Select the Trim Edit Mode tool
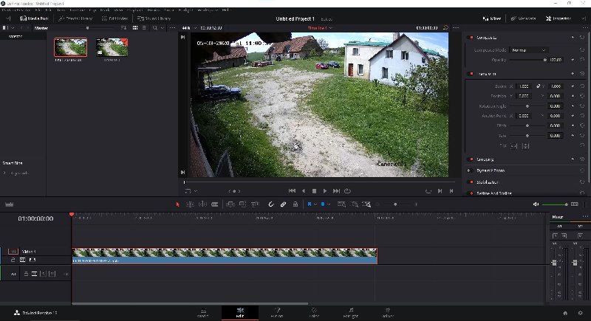This screenshot has width=591, height=321. pyautogui.click(x=190, y=204)
